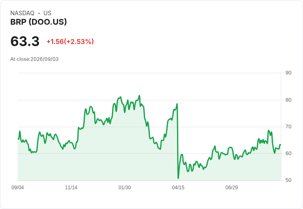This screenshot has width=303, height=209.
Task: Click the 80 price level label
Action: point(288,100)
